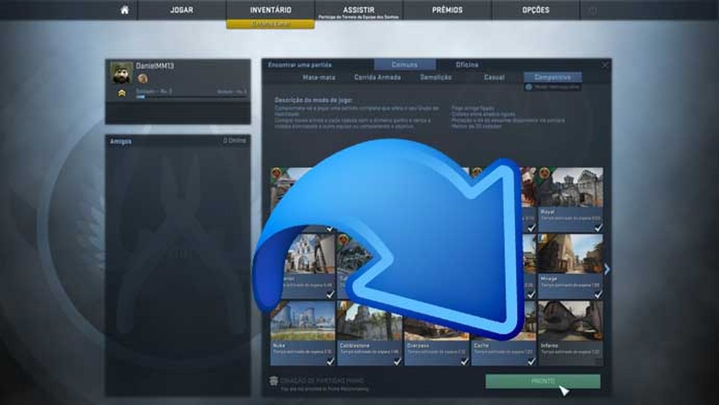Switch to the Comuns tab
719x405 pixels.
point(405,64)
